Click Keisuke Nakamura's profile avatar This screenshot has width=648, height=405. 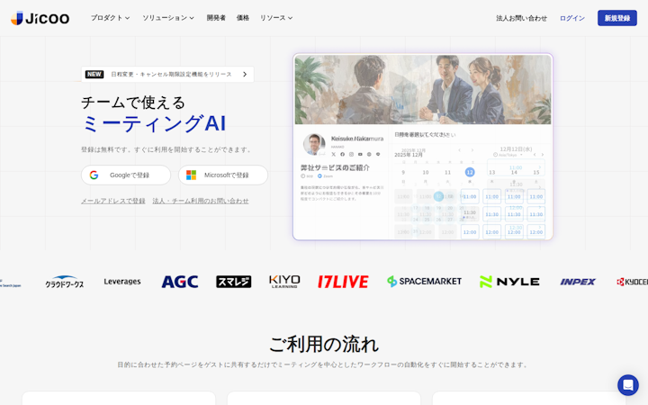point(314,144)
